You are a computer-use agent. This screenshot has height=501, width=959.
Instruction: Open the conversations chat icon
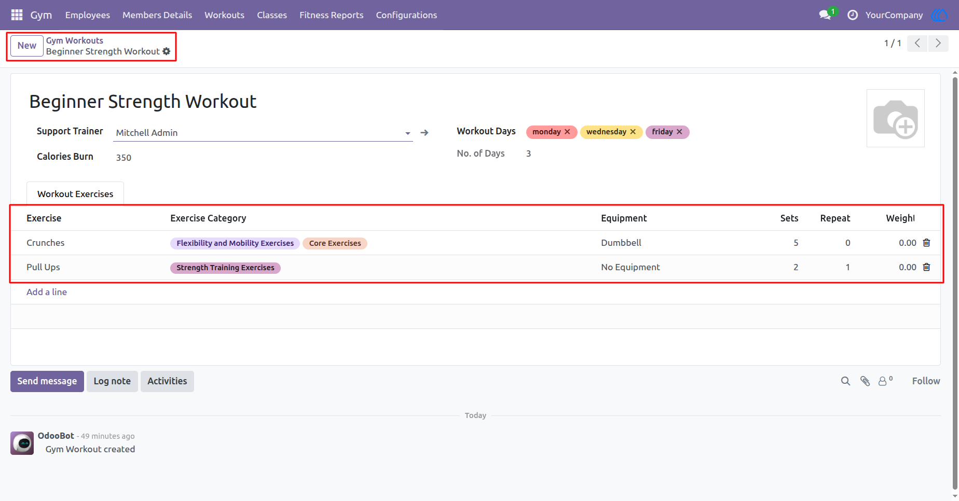(x=825, y=15)
